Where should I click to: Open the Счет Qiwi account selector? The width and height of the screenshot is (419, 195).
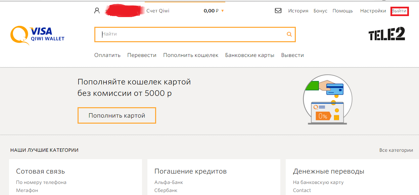[158, 11]
